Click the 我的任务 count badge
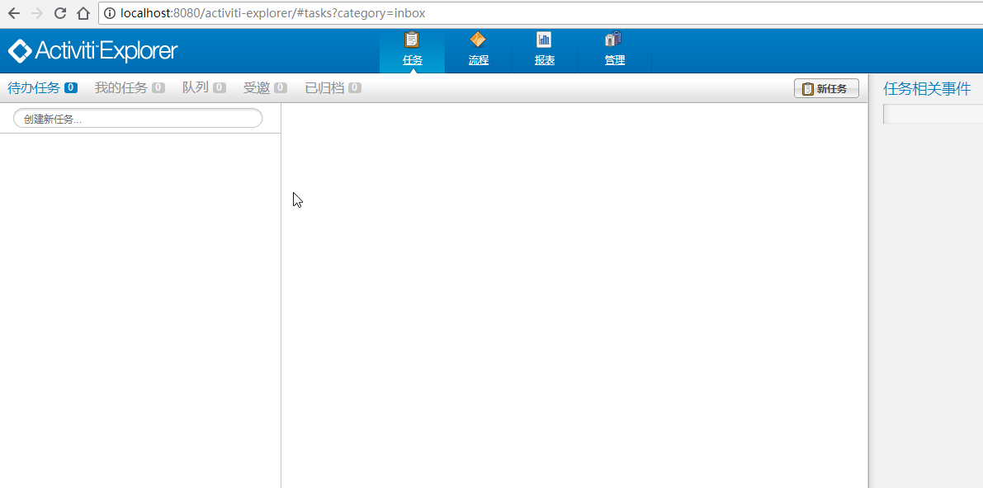 [158, 88]
